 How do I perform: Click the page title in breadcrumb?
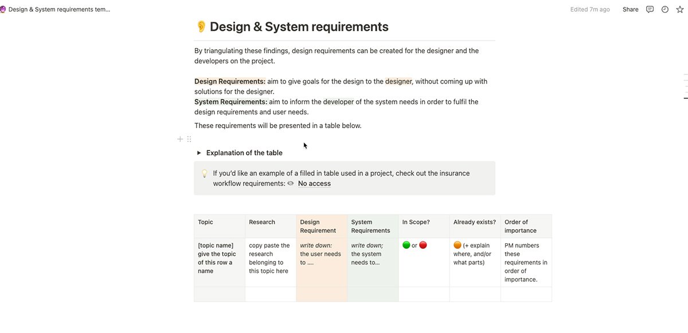point(60,9)
